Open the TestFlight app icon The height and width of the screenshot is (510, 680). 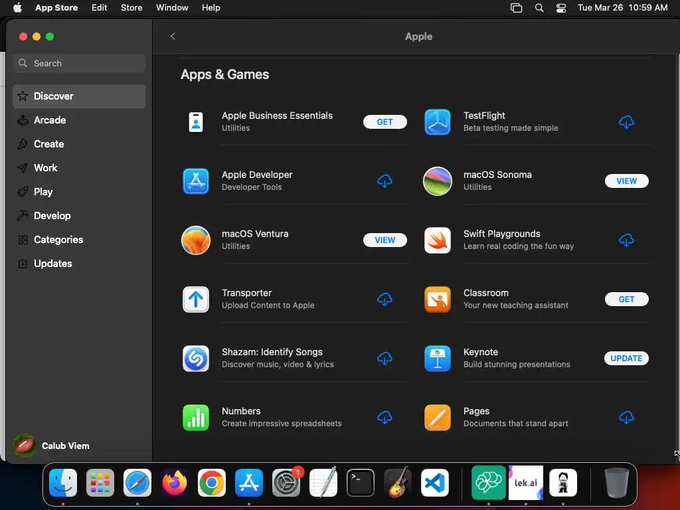click(x=437, y=122)
